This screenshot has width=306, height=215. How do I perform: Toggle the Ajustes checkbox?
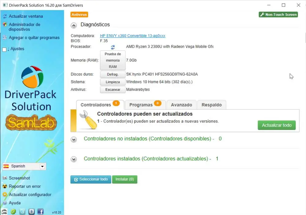4,49
